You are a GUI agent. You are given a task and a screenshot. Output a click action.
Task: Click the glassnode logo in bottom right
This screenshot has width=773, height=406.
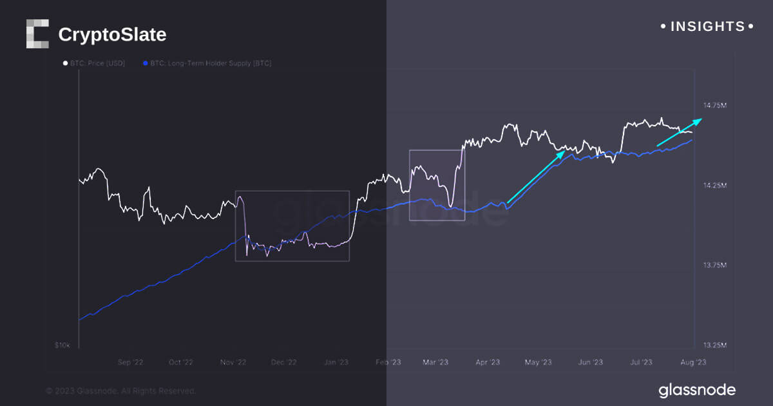(x=696, y=390)
